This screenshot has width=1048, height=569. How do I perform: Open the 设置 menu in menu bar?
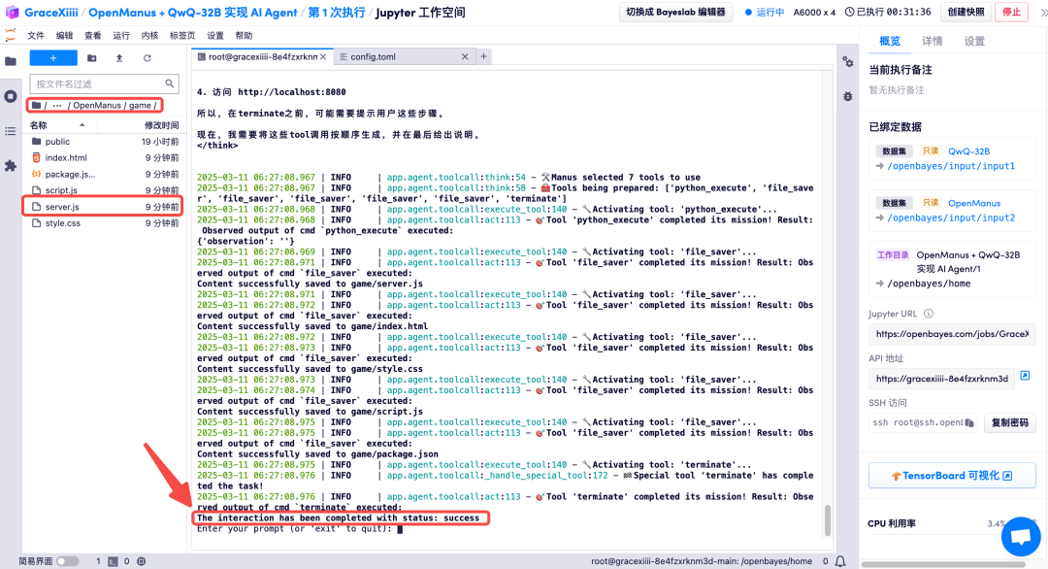click(x=215, y=35)
